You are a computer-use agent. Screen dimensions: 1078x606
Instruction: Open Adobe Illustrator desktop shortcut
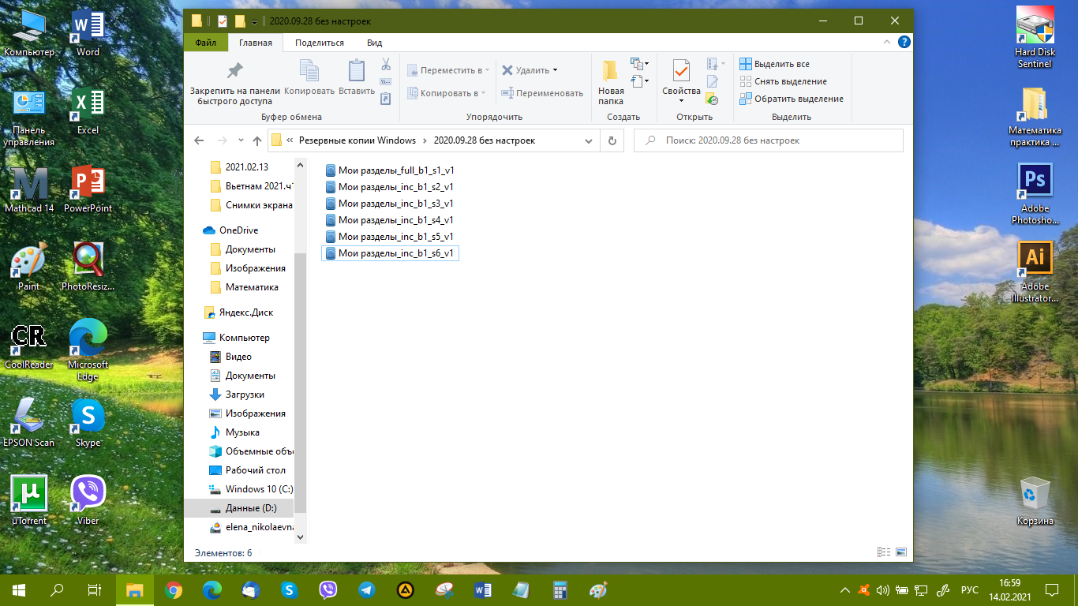coord(1035,272)
